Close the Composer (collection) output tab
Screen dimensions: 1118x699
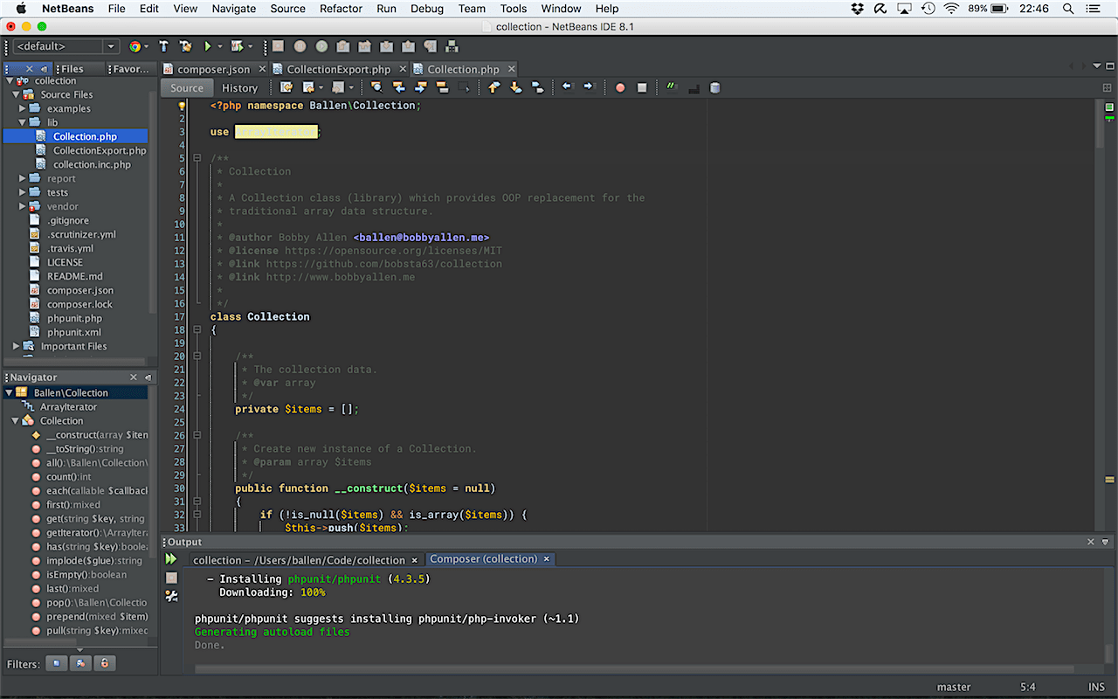(547, 559)
